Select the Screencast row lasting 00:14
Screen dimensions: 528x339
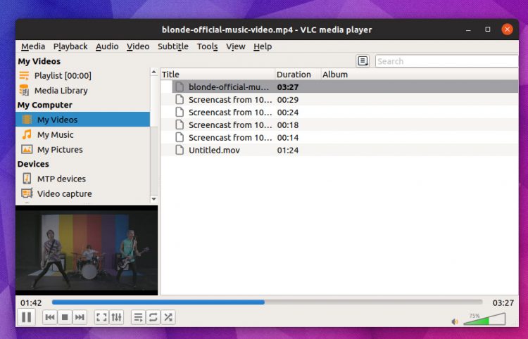[339, 138]
